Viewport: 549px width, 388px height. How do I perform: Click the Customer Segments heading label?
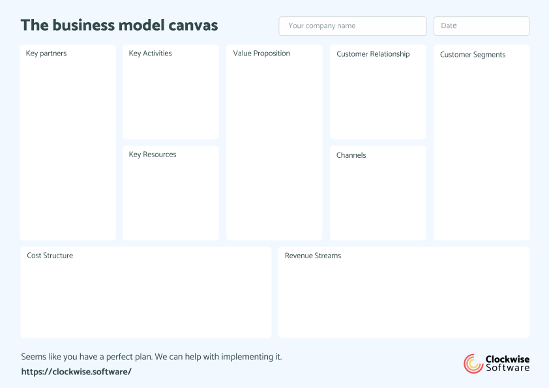coord(472,55)
